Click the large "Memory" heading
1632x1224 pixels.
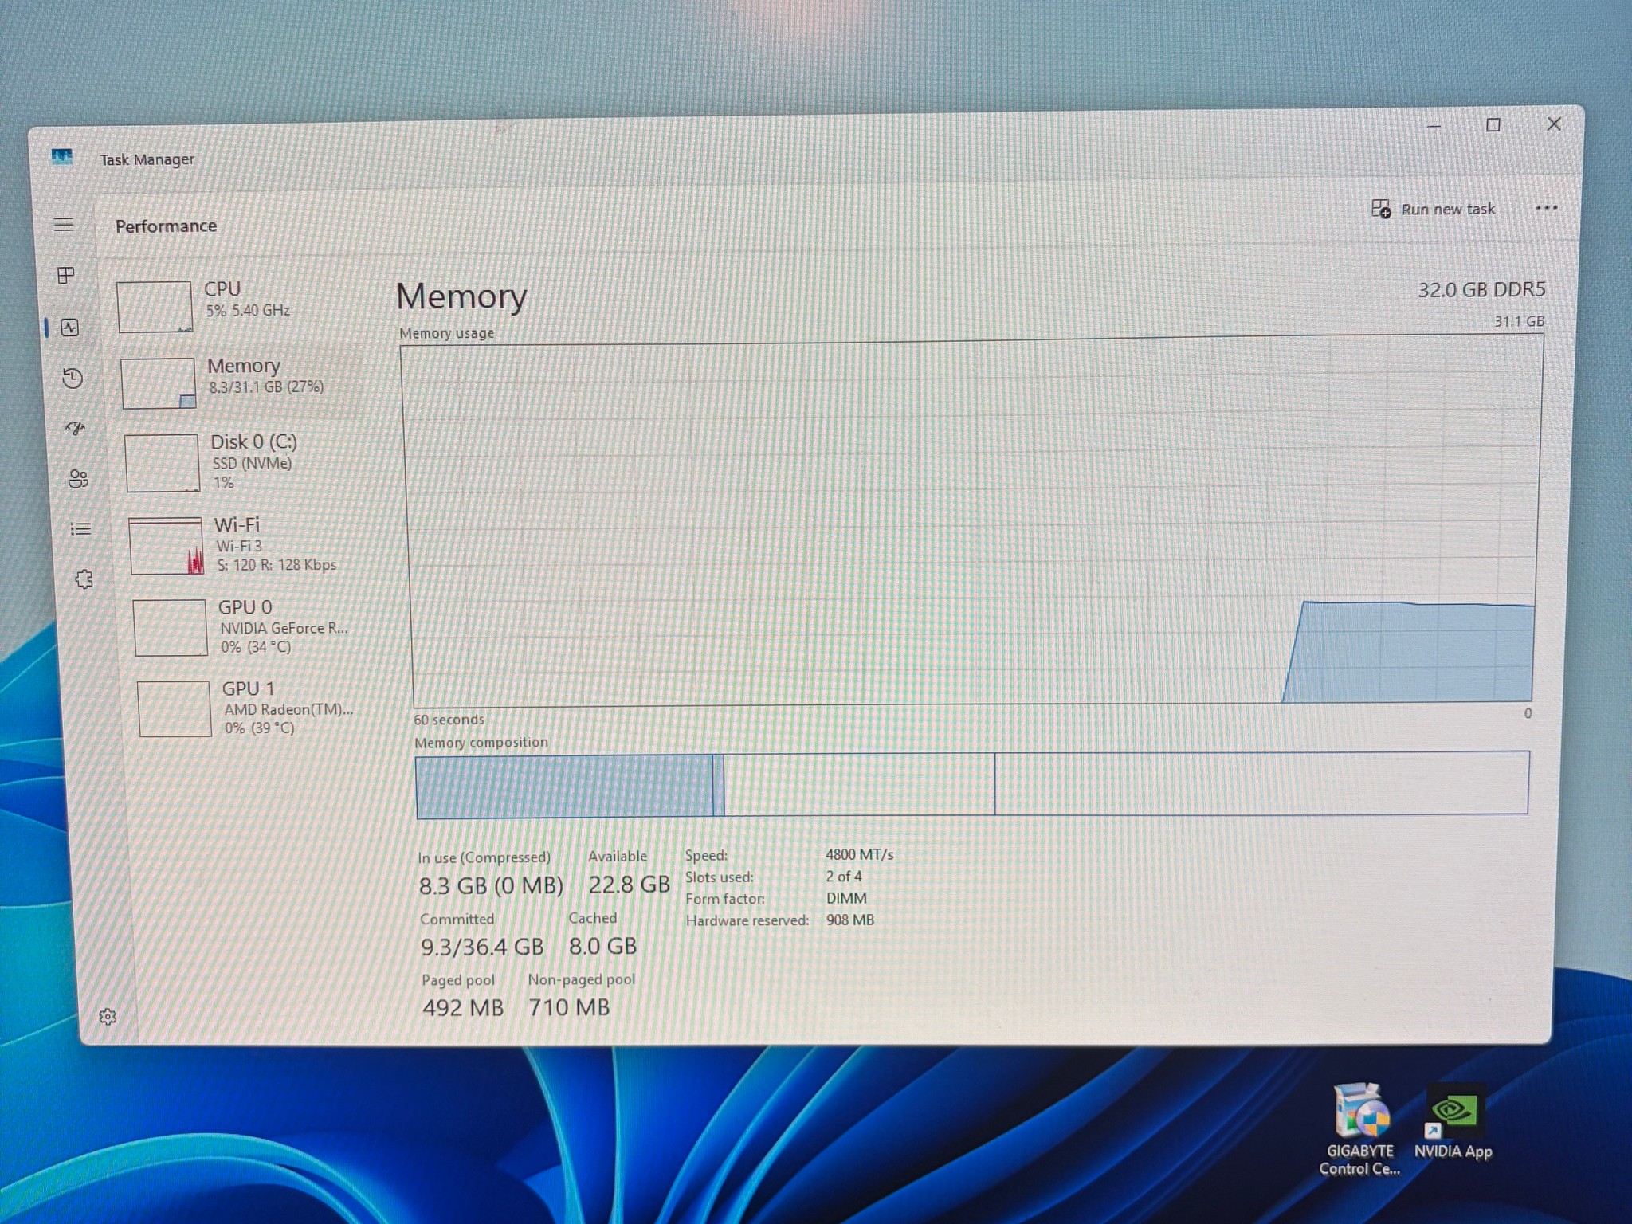pyautogui.click(x=461, y=296)
